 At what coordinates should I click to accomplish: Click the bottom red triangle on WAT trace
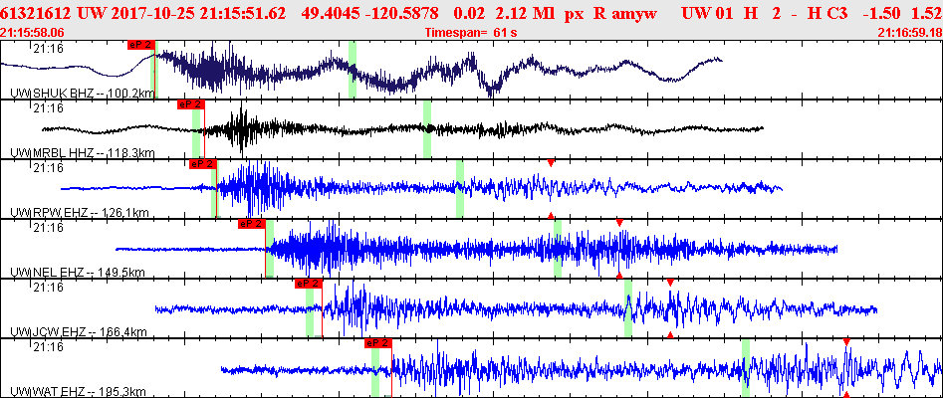tap(846, 394)
